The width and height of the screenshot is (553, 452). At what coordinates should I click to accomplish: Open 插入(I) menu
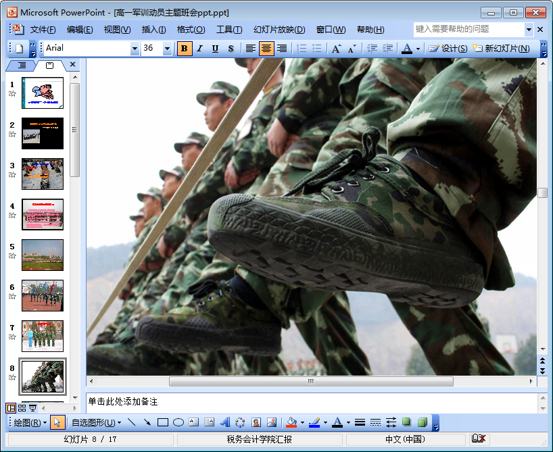[x=153, y=30]
